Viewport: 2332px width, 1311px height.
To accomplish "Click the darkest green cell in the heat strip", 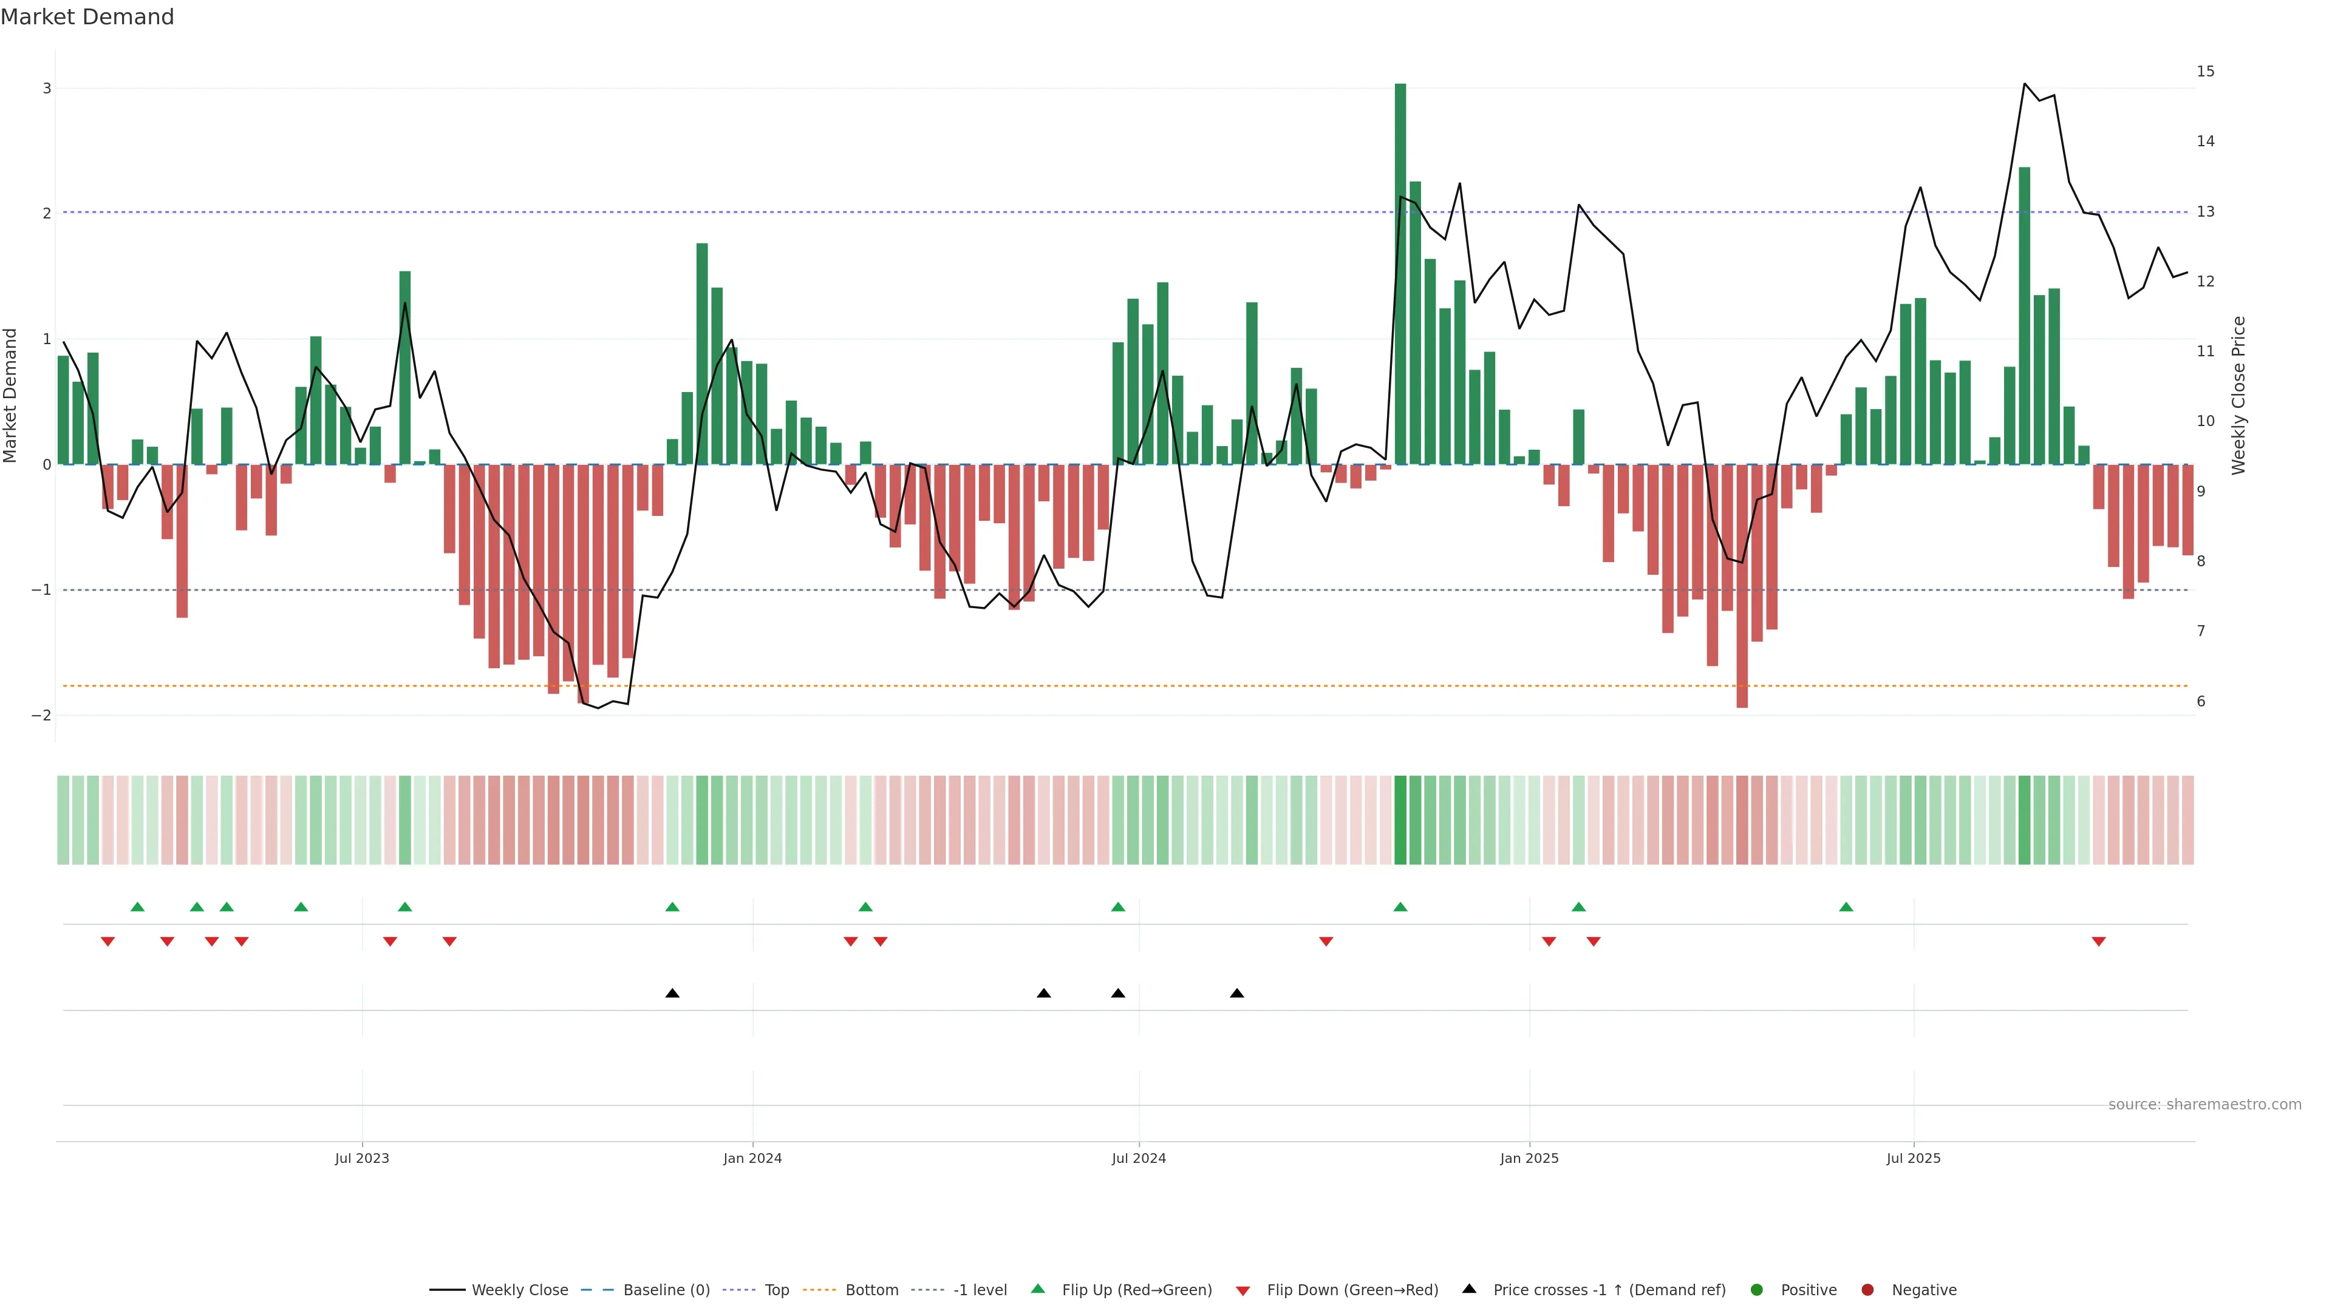I will pos(1400,820).
